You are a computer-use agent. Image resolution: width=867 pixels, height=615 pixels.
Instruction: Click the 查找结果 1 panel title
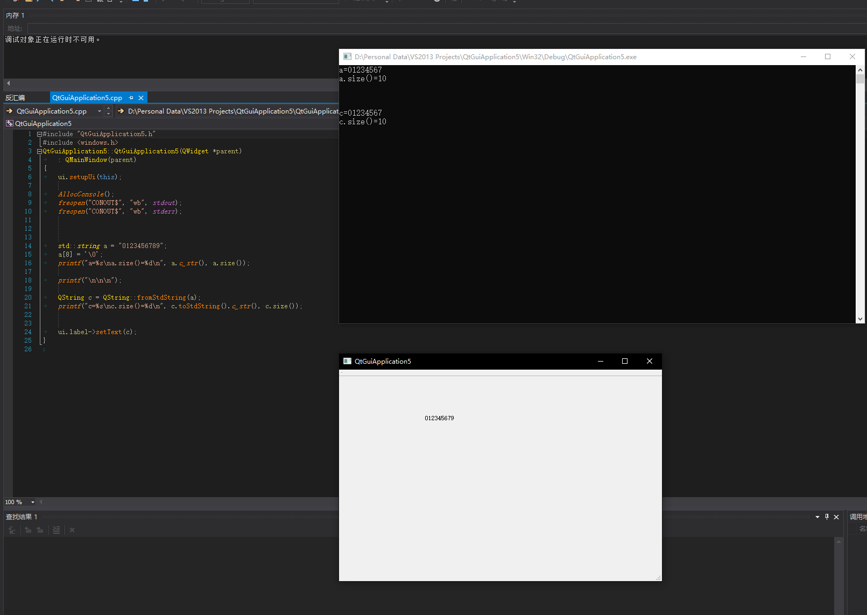(22, 517)
